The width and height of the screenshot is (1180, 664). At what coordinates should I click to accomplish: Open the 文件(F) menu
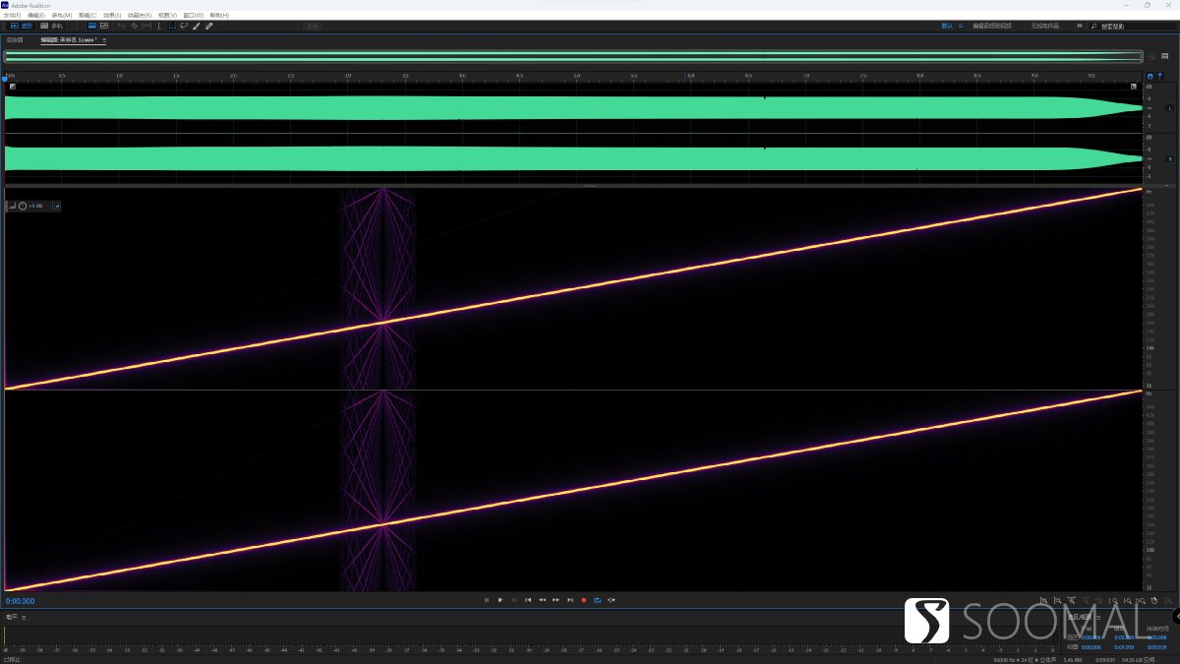tap(12, 16)
